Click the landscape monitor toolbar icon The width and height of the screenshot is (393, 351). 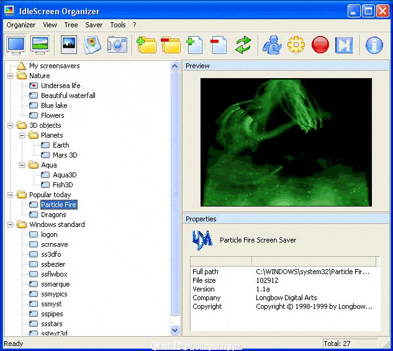tap(40, 45)
